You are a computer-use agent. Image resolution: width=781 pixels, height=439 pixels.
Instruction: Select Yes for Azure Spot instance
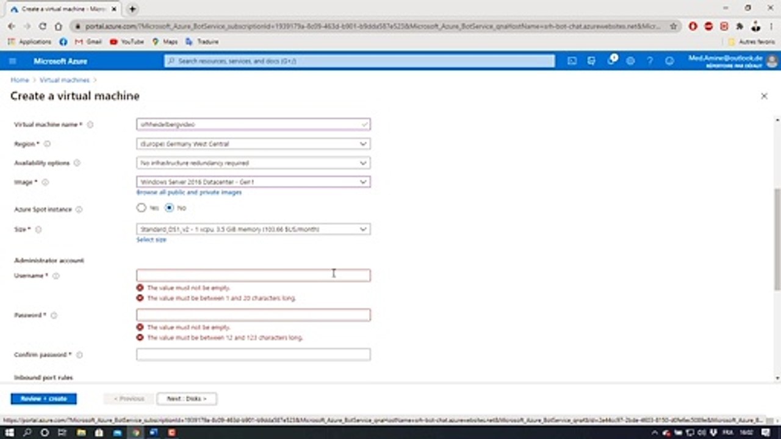coord(142,208)
